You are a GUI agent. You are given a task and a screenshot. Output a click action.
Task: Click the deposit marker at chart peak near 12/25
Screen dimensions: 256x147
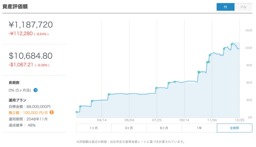click(x=232, y=44)
